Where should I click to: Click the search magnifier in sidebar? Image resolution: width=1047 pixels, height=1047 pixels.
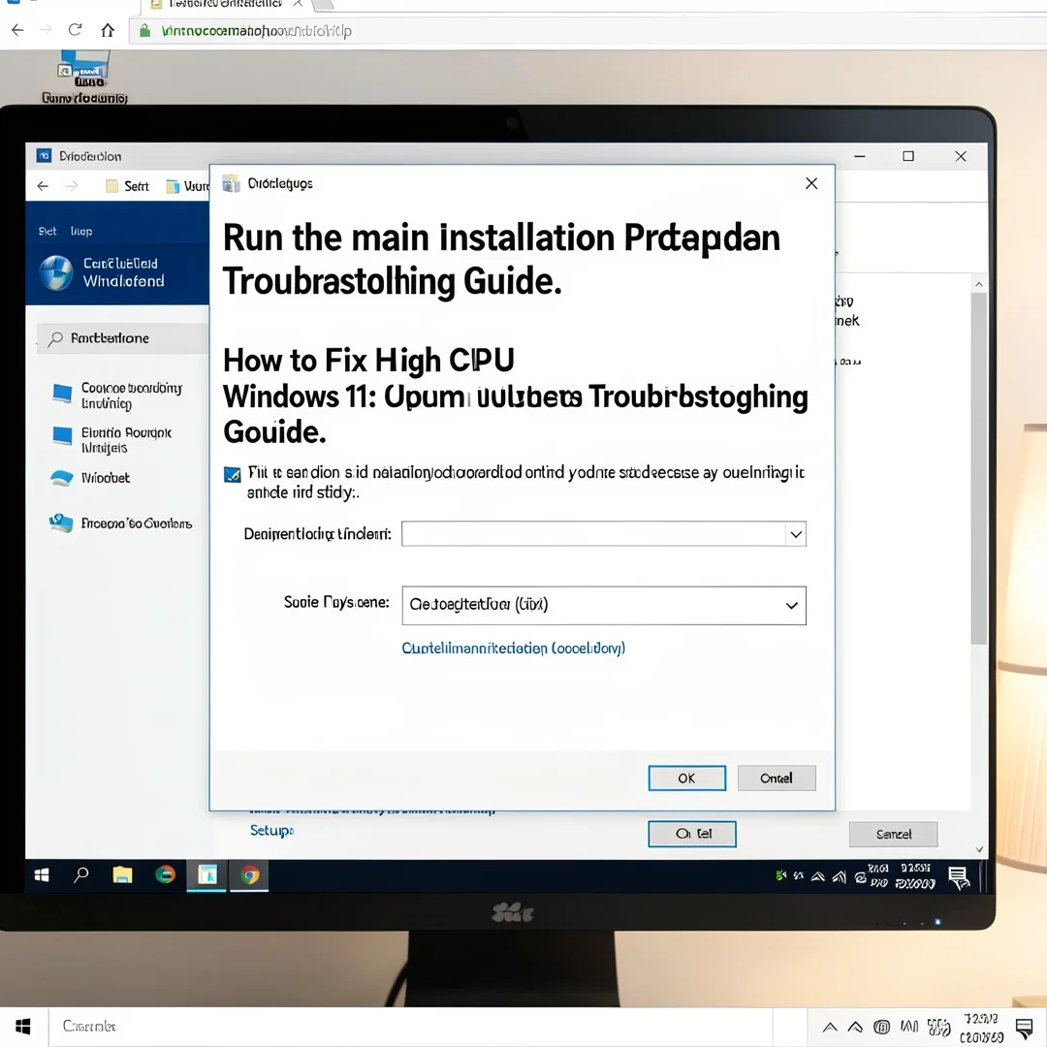pos(56,338)
